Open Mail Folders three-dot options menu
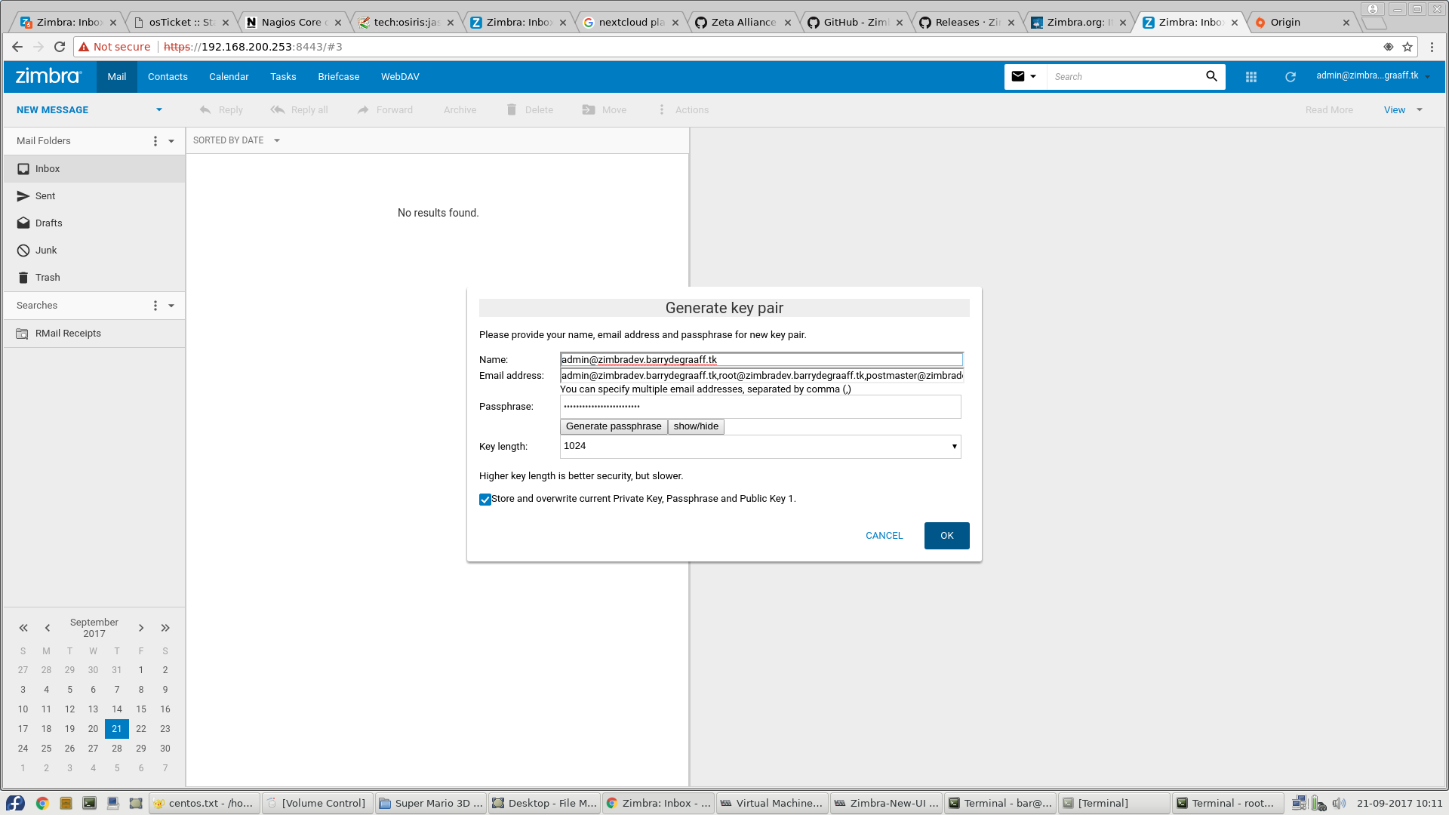 click(x=155, y=141)
